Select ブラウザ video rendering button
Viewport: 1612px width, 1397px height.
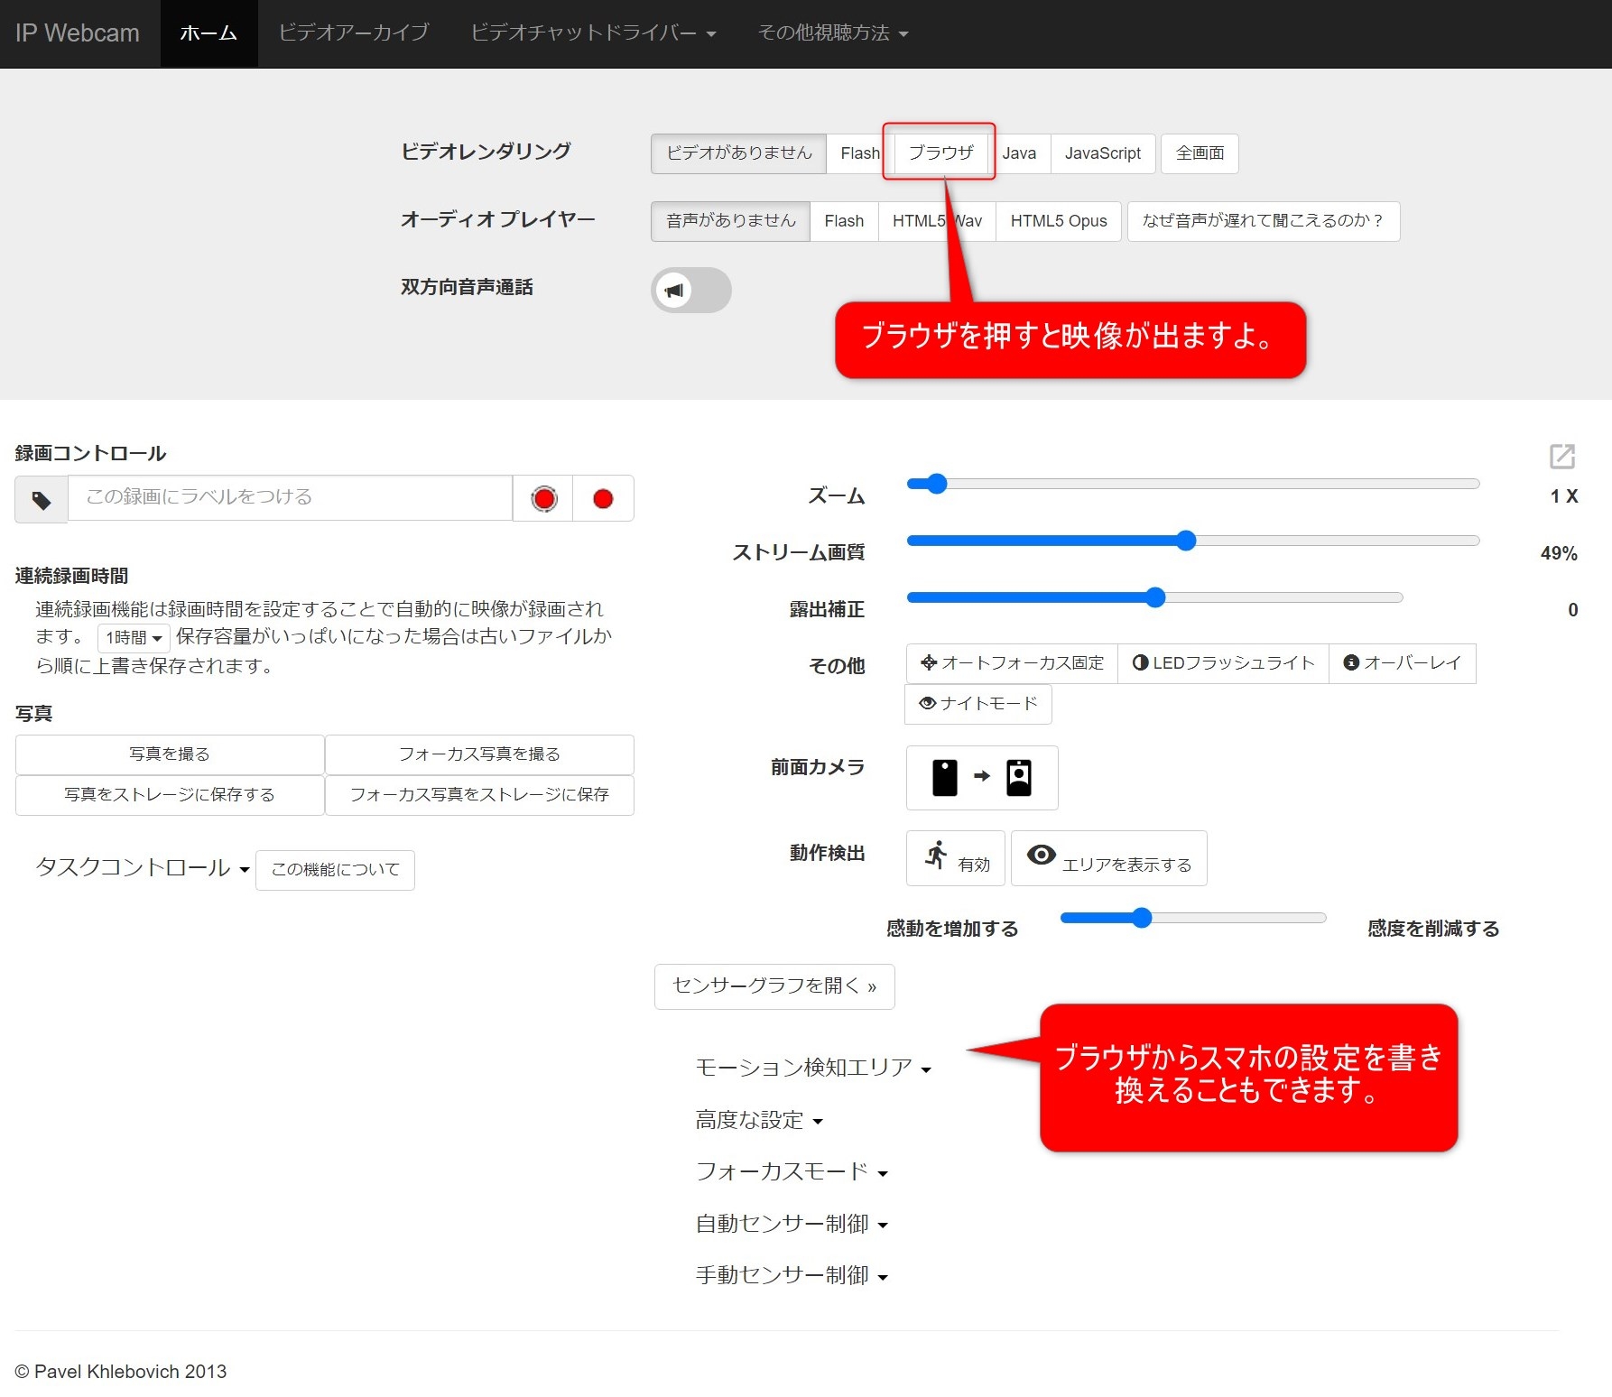pos(940,153)
